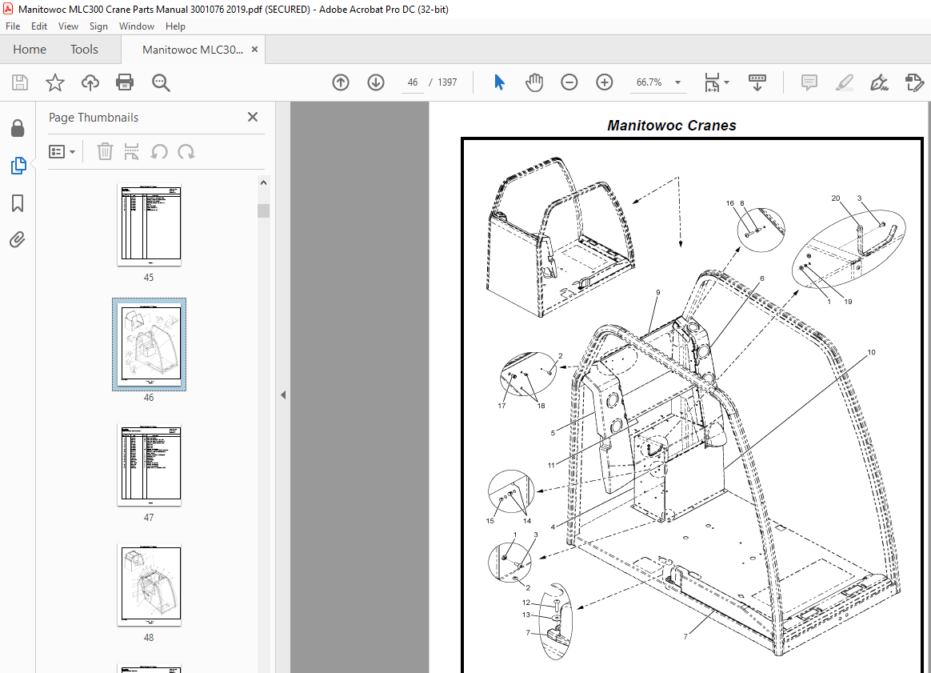Select the highlighter pen tool
This screenshot has height=673, width=931.
point(844,82)
